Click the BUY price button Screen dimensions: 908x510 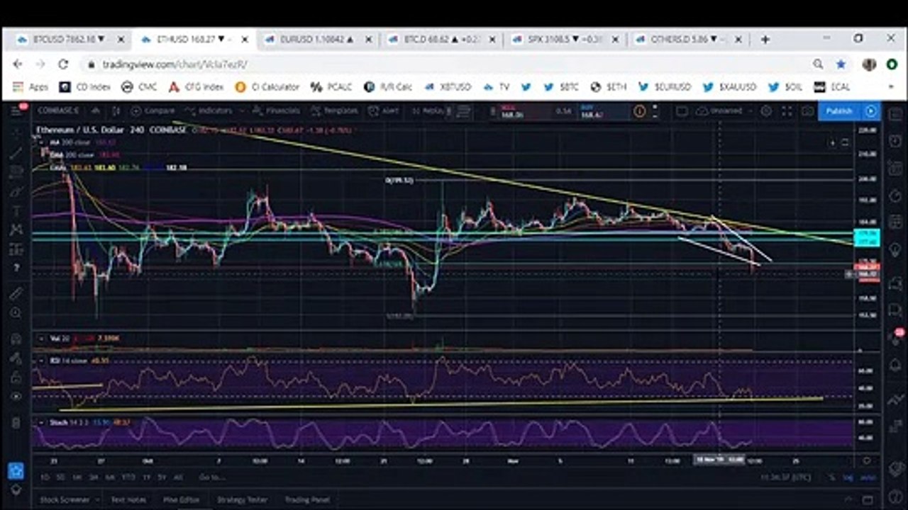point(603,111)
